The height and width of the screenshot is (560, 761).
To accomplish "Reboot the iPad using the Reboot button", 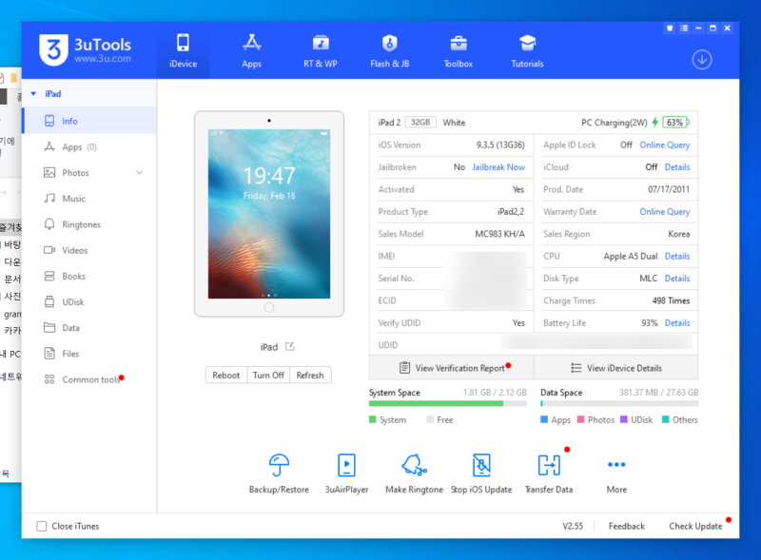I will click(x=225, y=375).
